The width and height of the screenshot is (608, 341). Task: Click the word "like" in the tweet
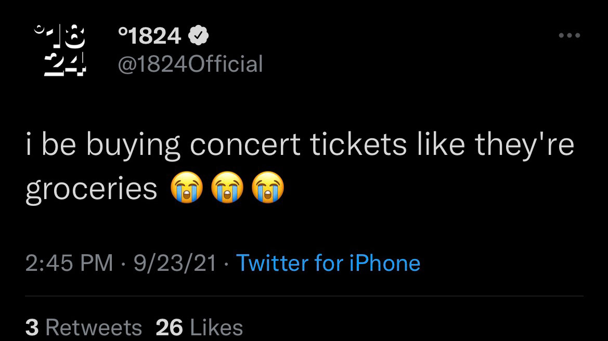(441, 146)
